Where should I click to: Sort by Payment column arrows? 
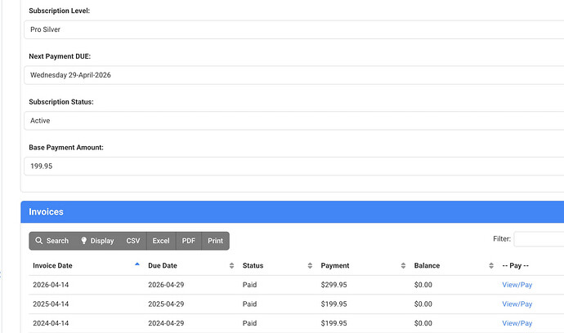pyautogui.click(x=403, y=265)
